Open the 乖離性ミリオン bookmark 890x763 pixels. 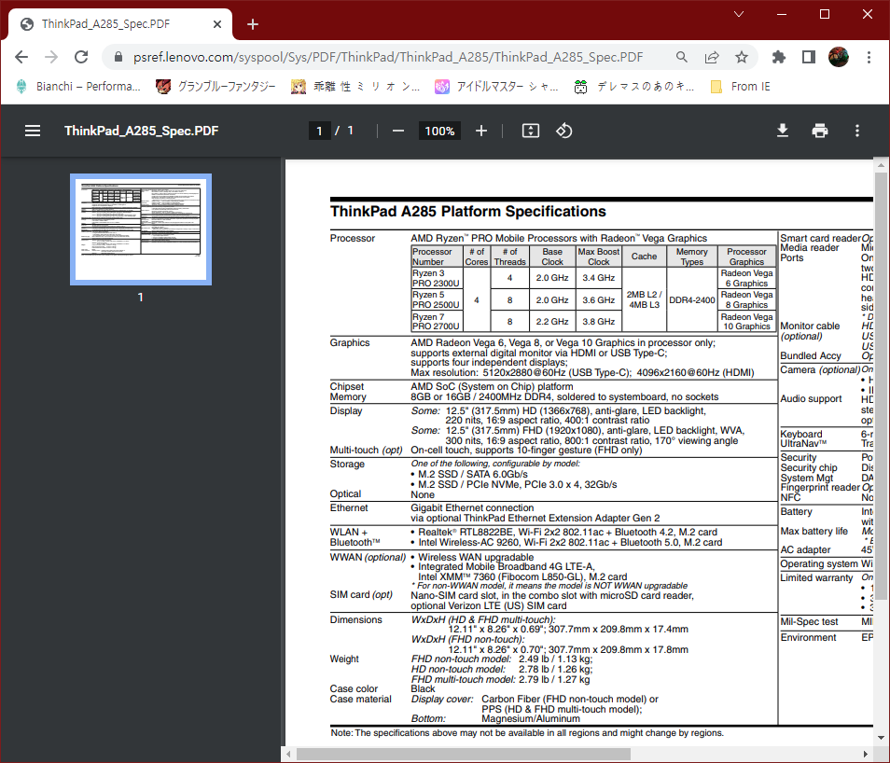[355, 87]
